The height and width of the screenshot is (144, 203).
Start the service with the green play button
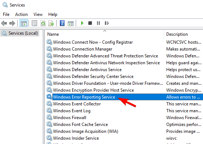(82, 23)
